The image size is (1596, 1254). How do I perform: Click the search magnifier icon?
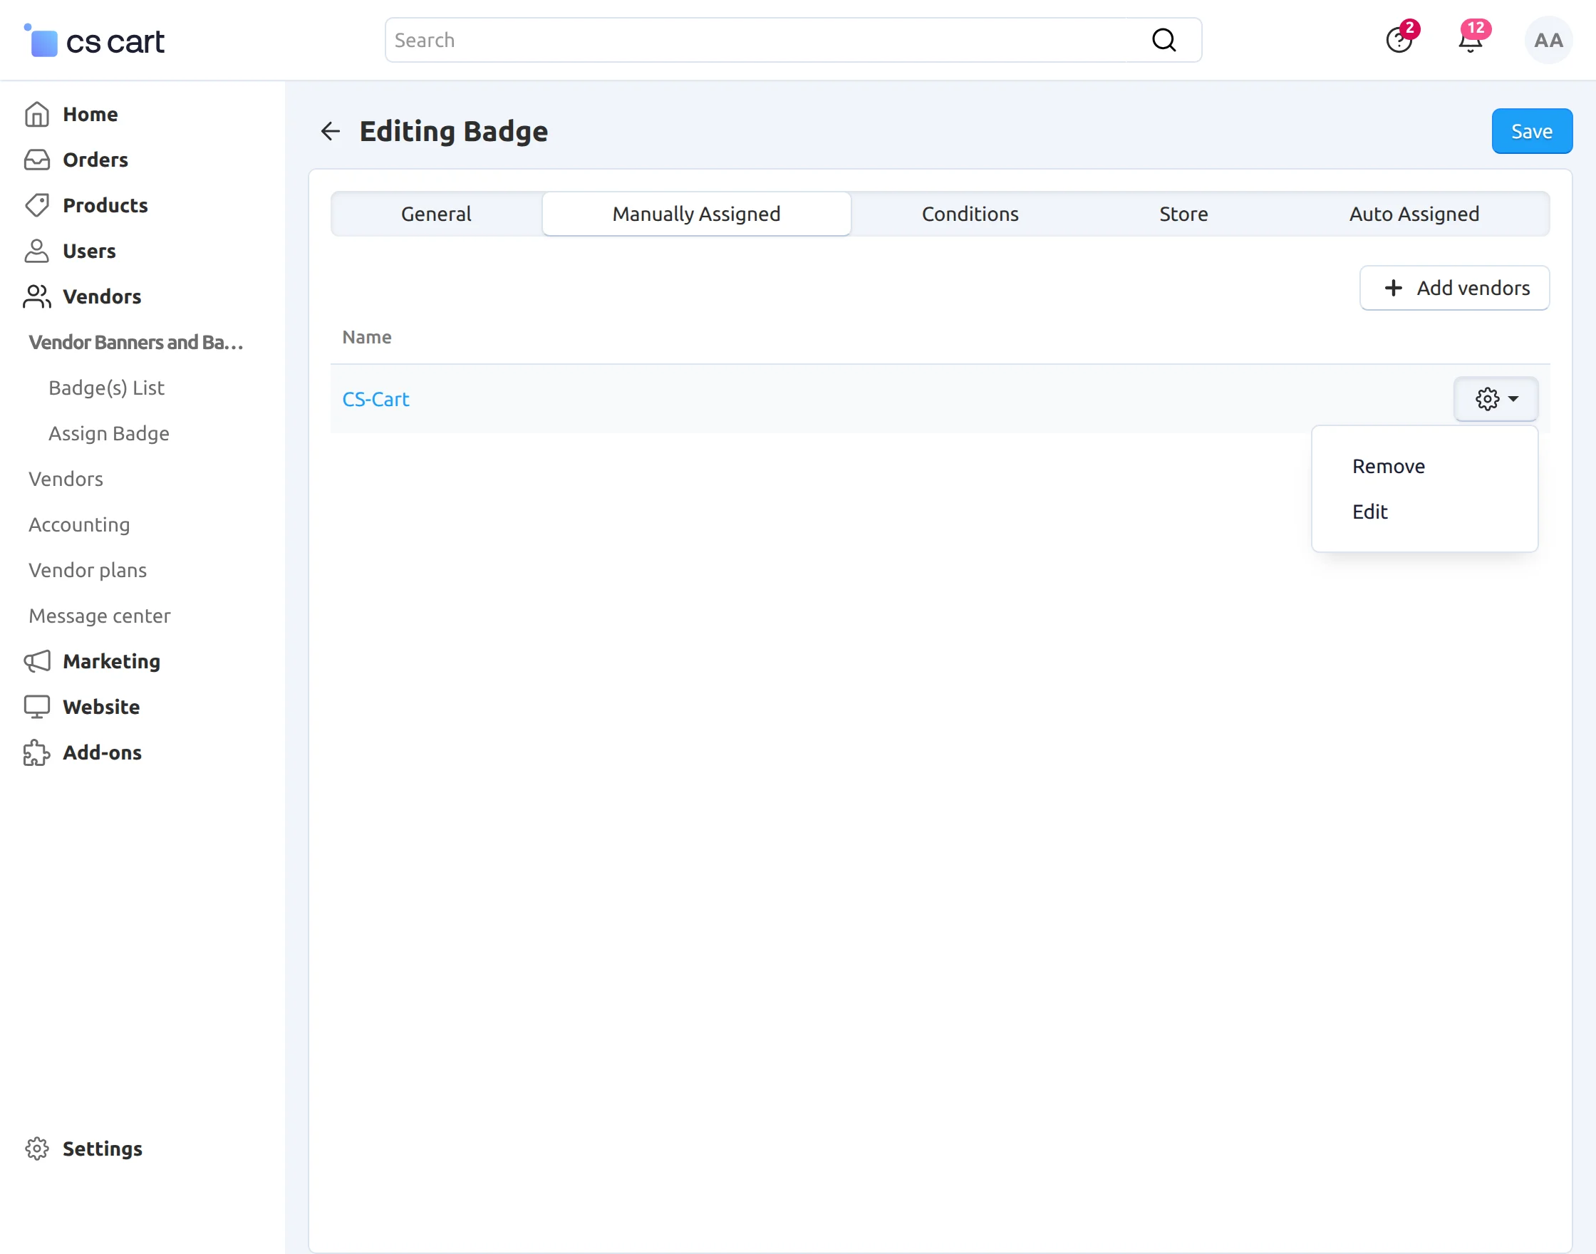click(x=1163, y=41)
